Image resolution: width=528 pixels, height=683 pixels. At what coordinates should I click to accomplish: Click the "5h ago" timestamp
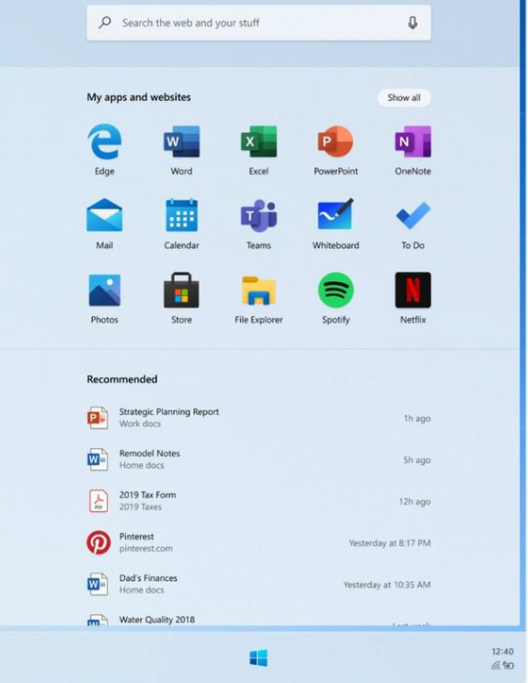click(417, 460)
